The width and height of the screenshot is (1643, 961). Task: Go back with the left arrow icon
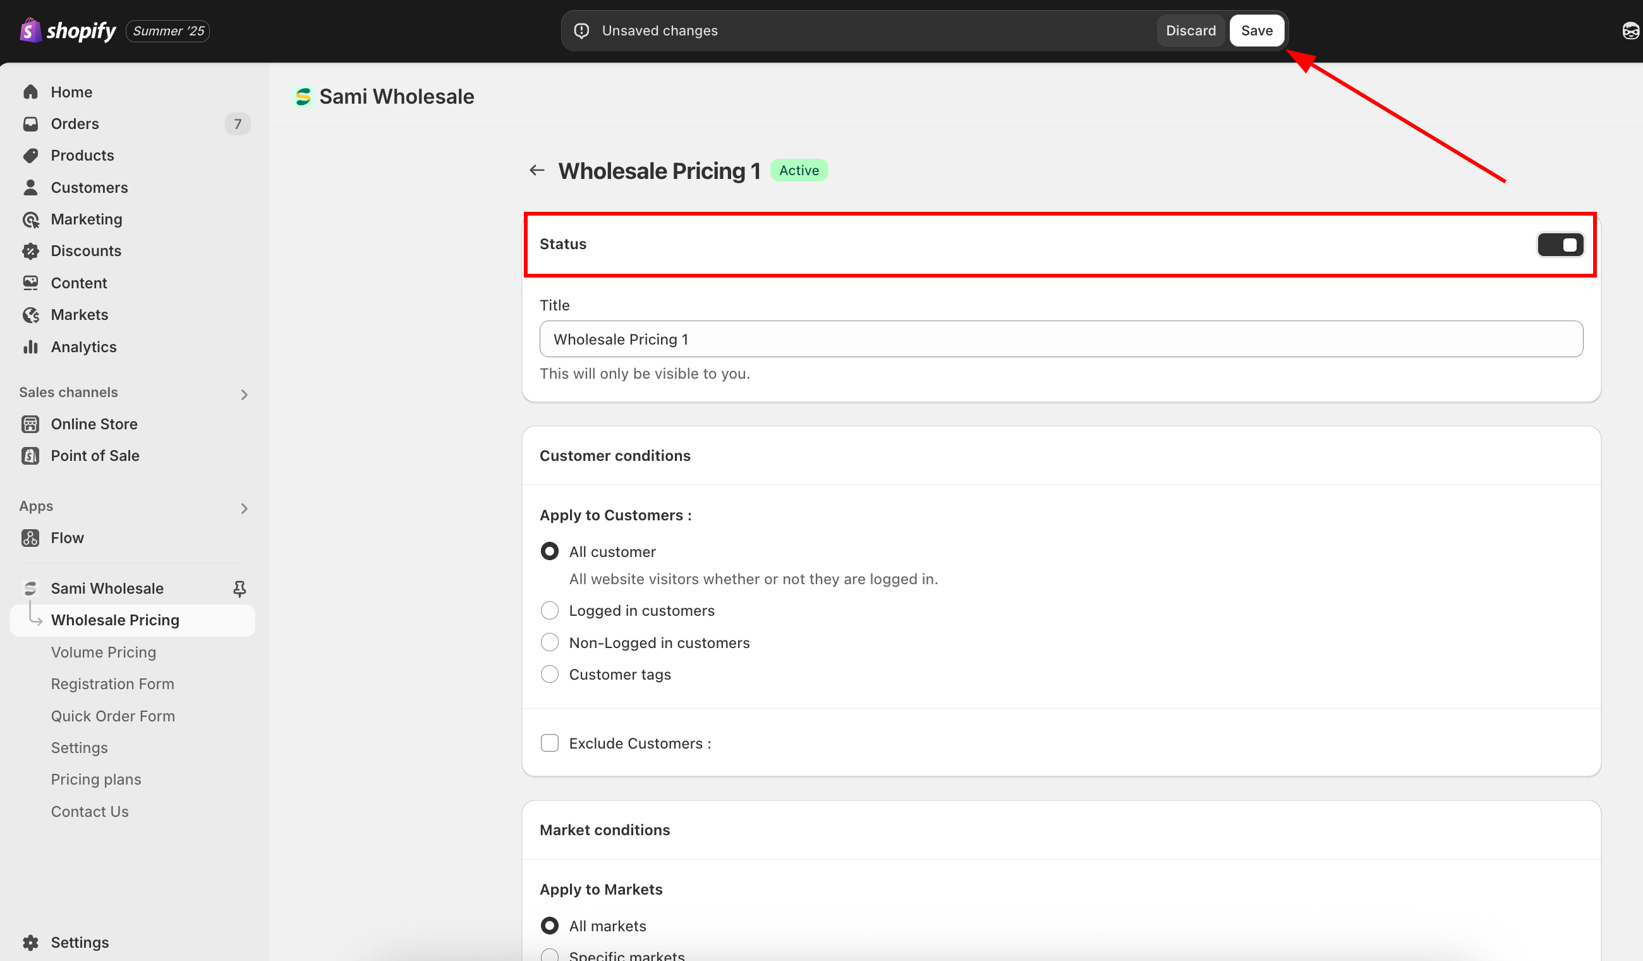(x=537, y=170)
